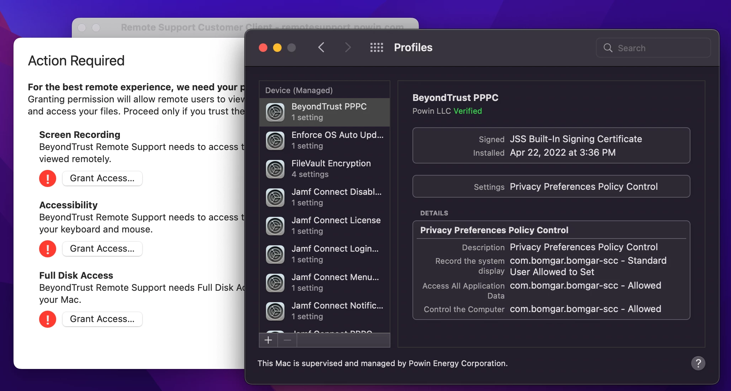Screen dimensions: 731x391
Task: Remove profile with the minus button
Action: coord(287,340)
